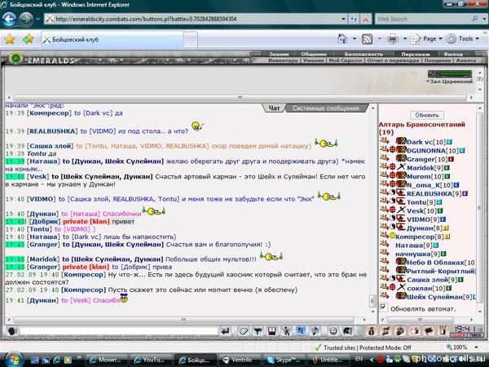Select user name REALBUSHKA in the list
The height and width of the screenshot is (367, 489).
tap(430, 194)
